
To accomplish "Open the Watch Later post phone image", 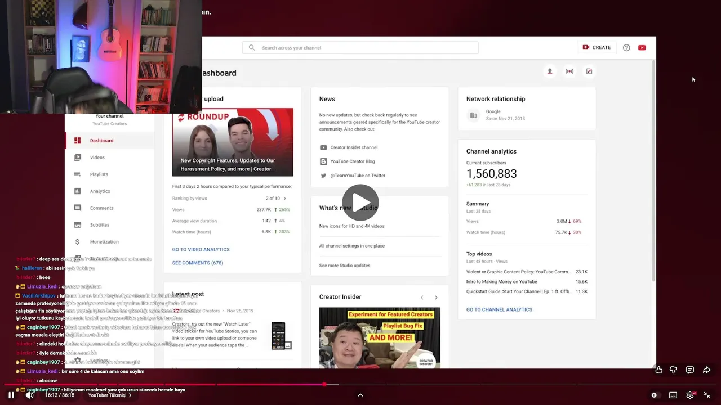I will tap(279, 336).
